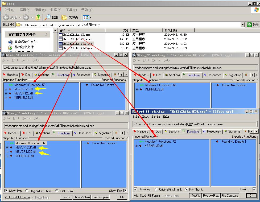
Task: Toggle Show Imp checkbox in the MDd.exe window
Action: pos(6,191)
